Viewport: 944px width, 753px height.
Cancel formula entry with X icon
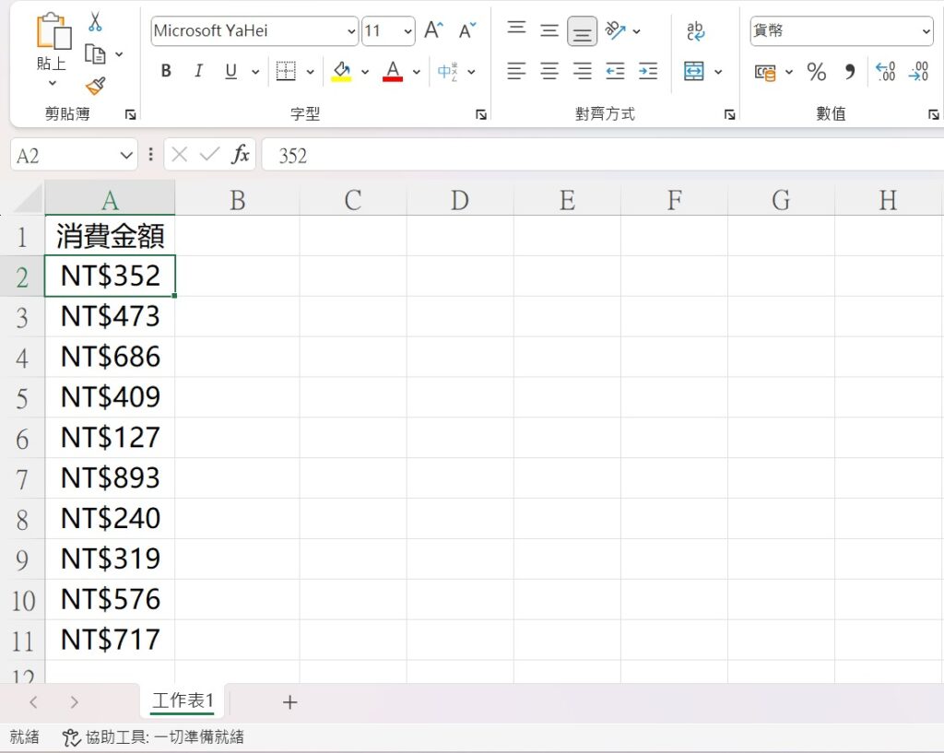pyautogui.click(x=180, y=155)
